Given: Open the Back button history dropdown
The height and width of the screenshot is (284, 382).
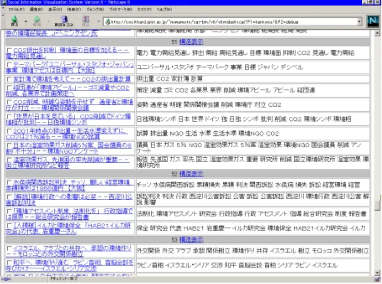Looking at the screenshot, I should click(26, 21).
